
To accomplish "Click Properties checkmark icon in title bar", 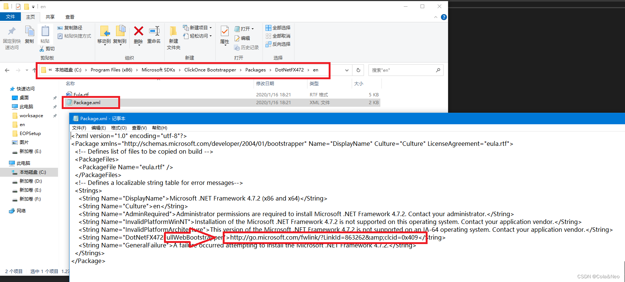I will point(18,7).
